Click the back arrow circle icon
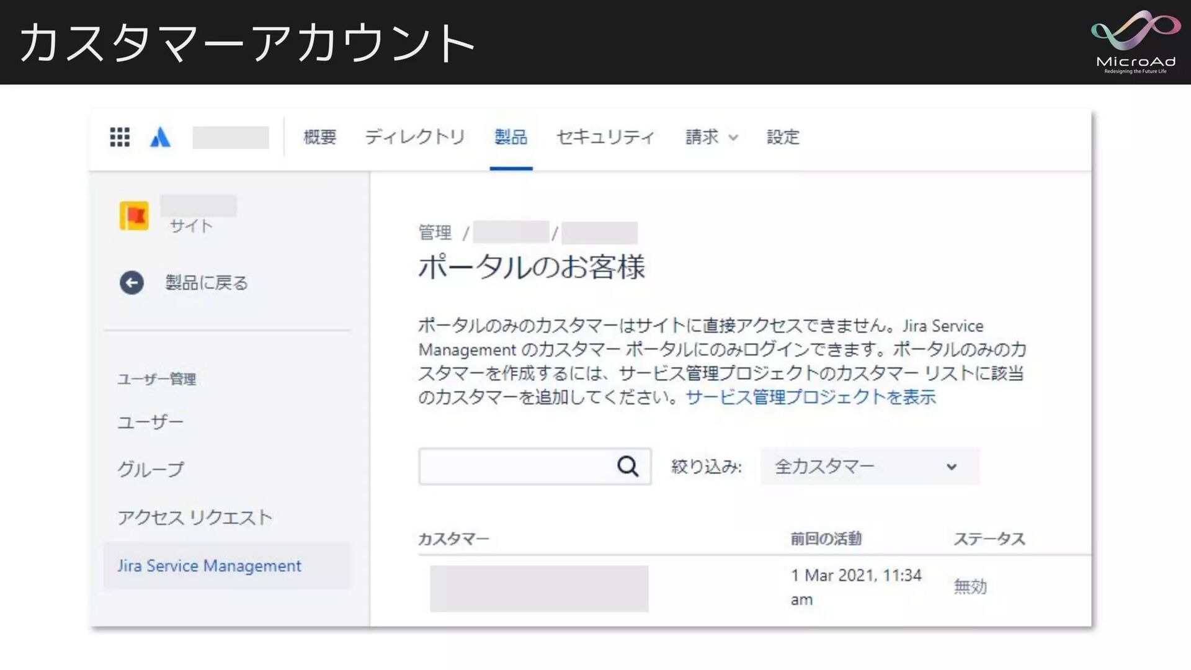 (x=132, y=283)
